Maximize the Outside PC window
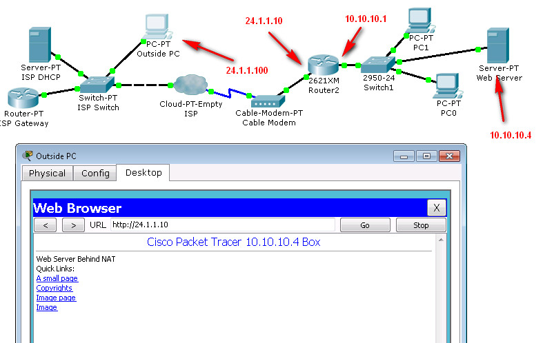This screenshot has height=343, width=554. click(x=426, y=156)
